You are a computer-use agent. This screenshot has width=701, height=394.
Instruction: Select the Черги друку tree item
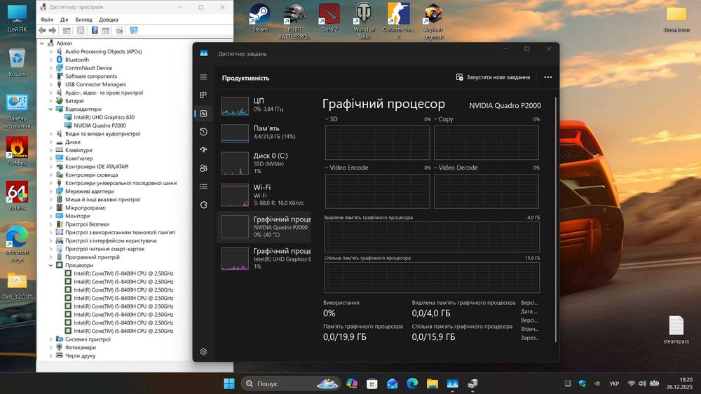[80, 356]
